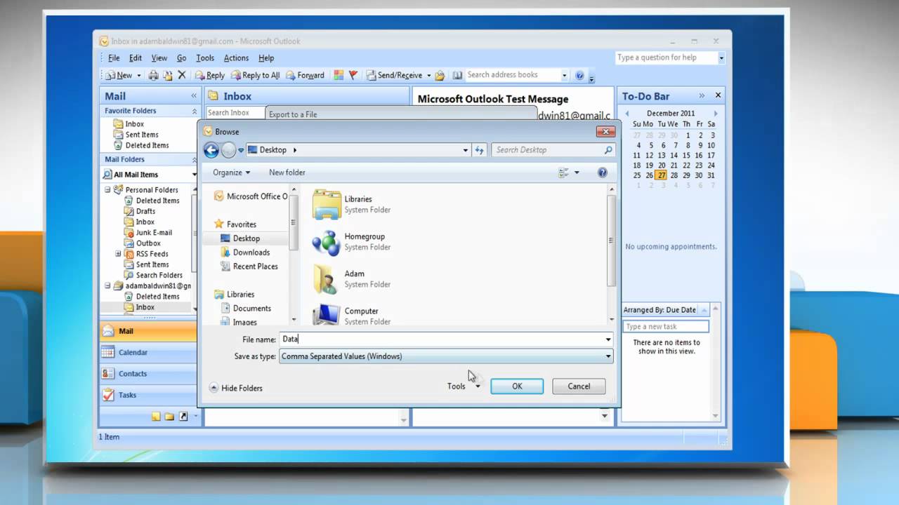Click the Shortcuts icon in navigation pane
Screen dimensions: 899x505
point(183,416)
